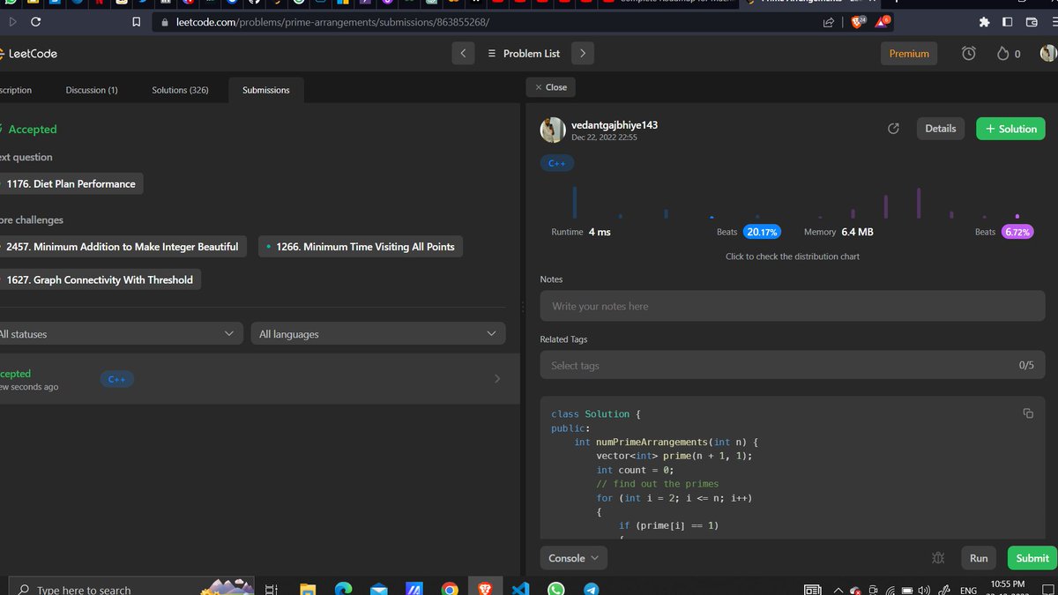Open vedantgajbhiye143 user avatar
Screen dimensions: 1058x595
pyautogui.click(x=553, y=130)
